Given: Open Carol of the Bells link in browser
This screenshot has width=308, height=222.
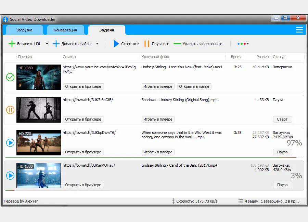Looking at the screenshot, I should tap(83, 185).
